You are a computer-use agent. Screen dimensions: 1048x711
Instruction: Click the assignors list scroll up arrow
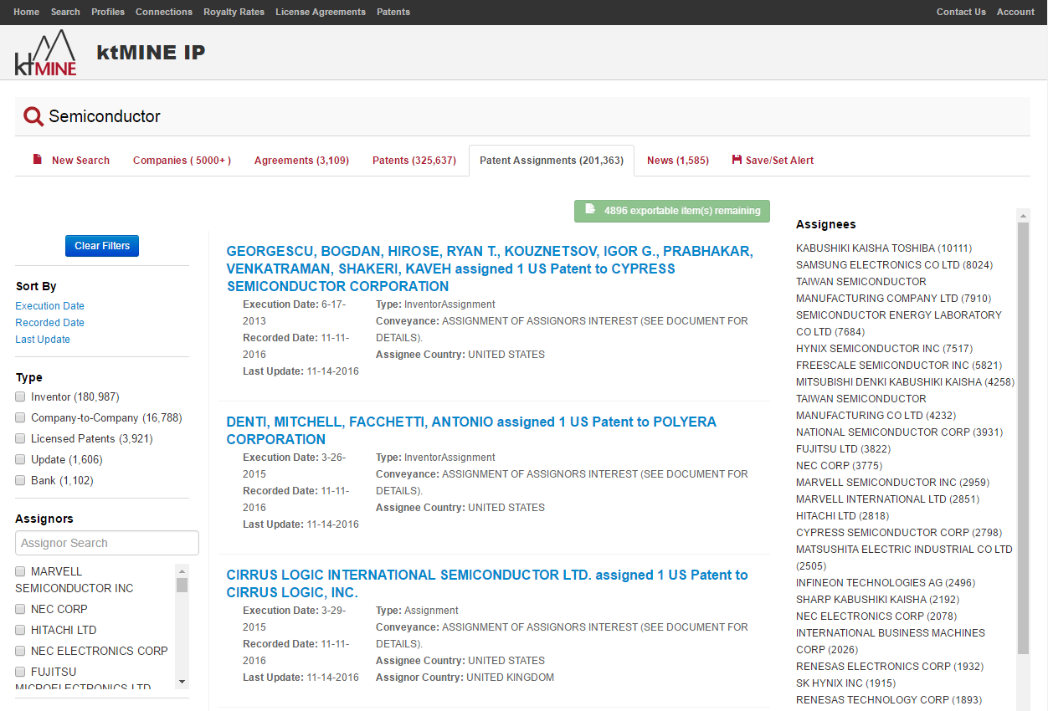[182, 570]
